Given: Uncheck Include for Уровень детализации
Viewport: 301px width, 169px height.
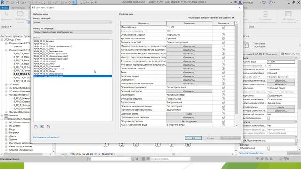Looking at the screenshot, I should [x=223, y=38].
